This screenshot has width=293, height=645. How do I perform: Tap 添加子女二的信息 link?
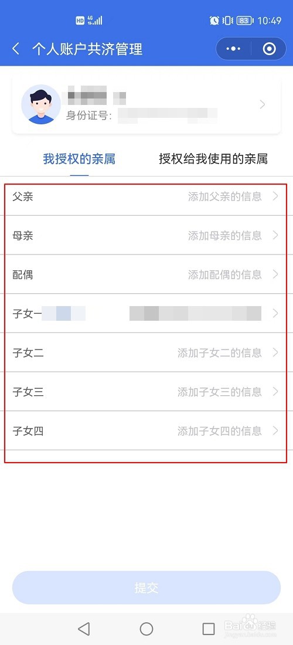click(x=219, y=352)
